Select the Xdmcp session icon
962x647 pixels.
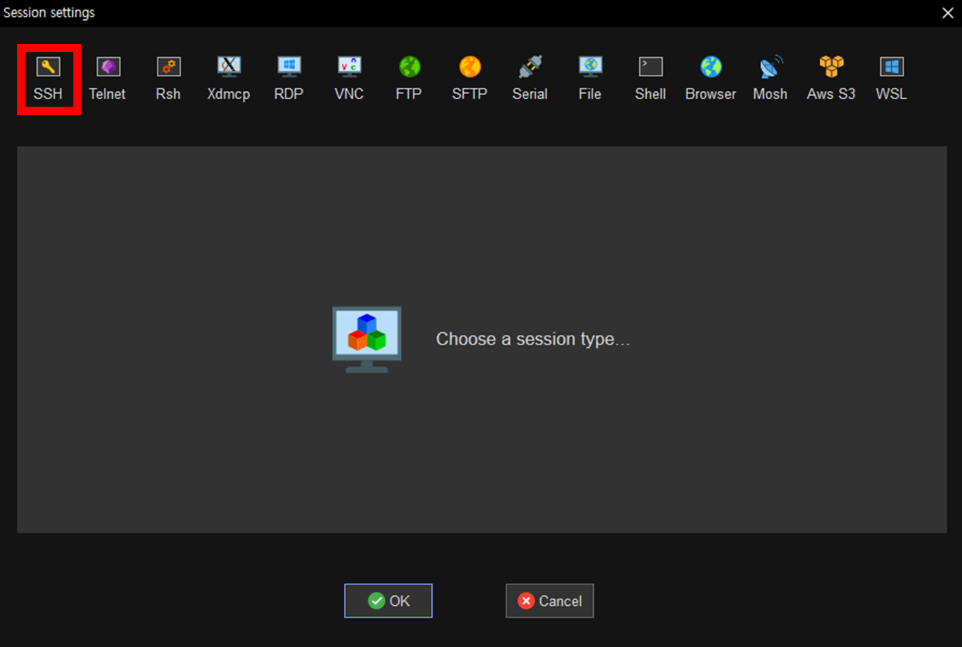(228, 79)
